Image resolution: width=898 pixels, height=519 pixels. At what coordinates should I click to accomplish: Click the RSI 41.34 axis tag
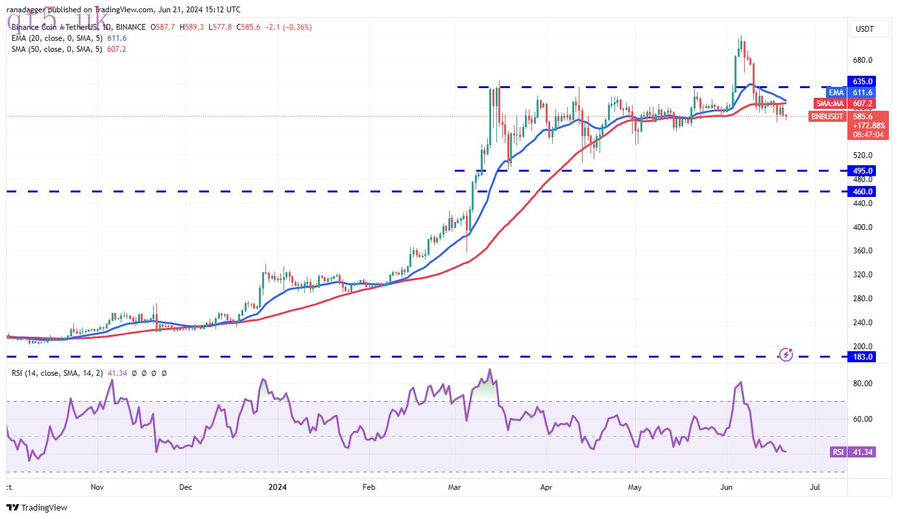(853, 452)
